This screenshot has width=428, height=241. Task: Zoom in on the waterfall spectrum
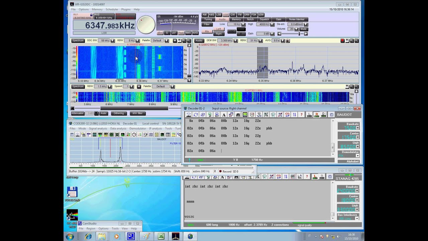coord(184,41)
